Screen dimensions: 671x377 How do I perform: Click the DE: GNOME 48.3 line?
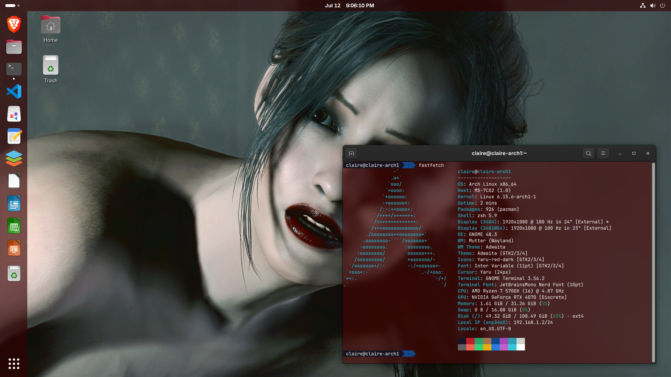477,235
